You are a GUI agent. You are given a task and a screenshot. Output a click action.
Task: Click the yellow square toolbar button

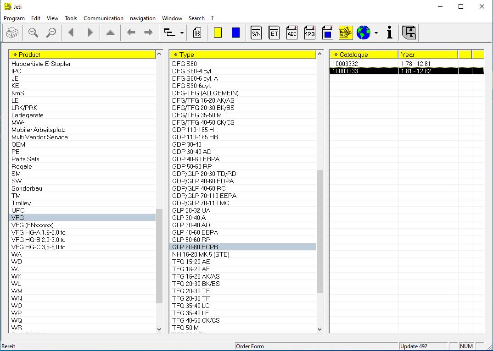tap(218, 33)
